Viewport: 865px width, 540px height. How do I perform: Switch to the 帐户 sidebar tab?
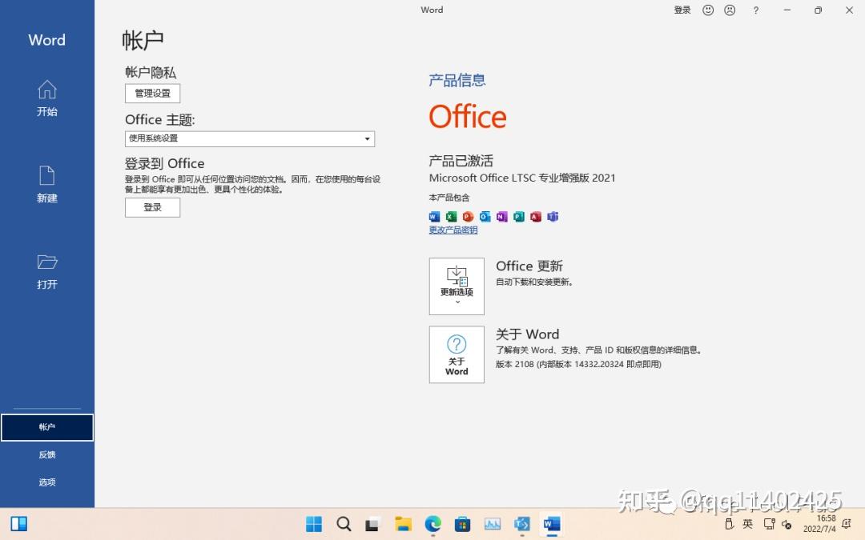coord(46,426)
